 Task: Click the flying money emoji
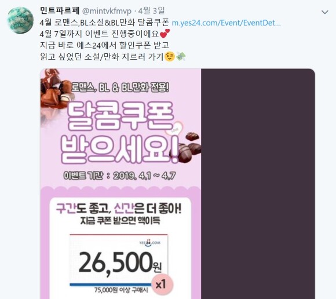(x=181, y=57)
